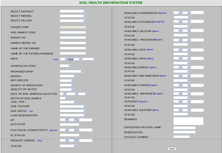Open the Select Village dropdown list
Screen dimensions: 222x153
[x=73, y=21]
